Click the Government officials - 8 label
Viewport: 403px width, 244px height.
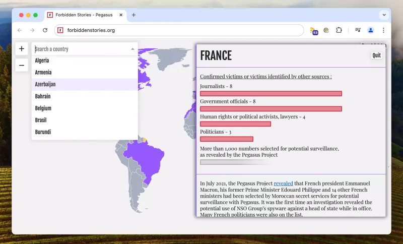[x=228, y=101]
